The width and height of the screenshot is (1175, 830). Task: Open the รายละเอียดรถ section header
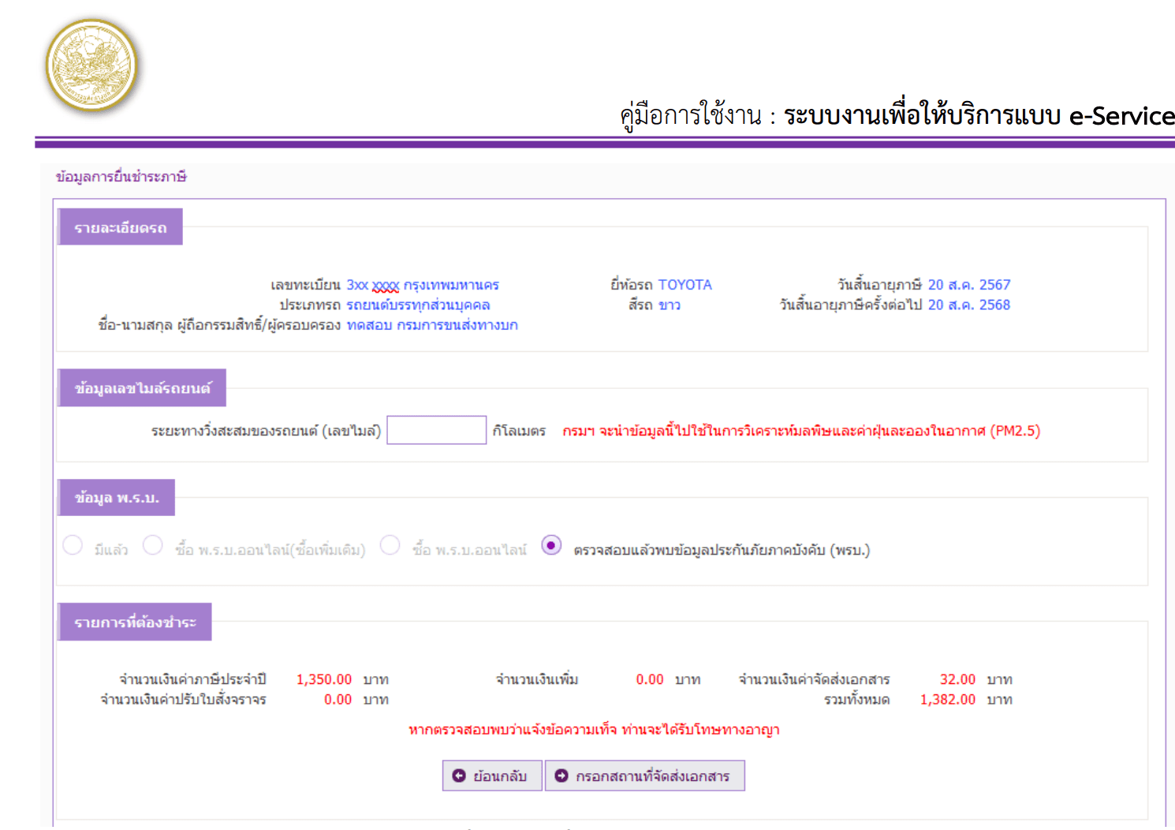[x=120, y=227]
